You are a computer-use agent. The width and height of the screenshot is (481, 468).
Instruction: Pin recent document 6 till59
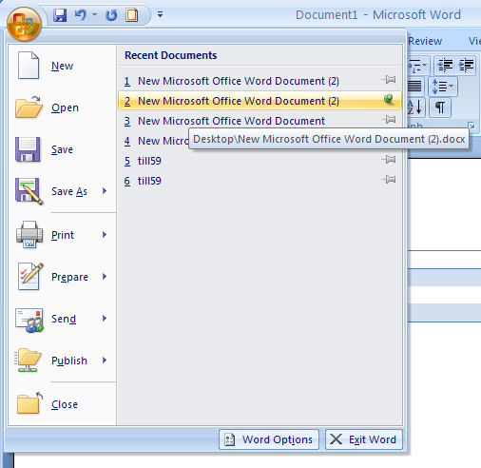pyautogui.click(x=389, y=180)
